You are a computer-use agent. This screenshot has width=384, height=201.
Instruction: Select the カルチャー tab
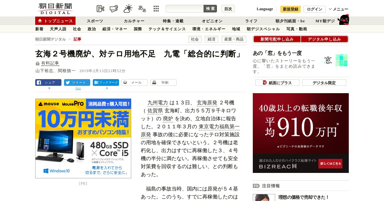[134, 21]
